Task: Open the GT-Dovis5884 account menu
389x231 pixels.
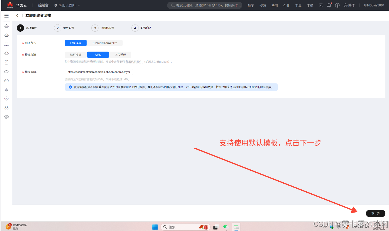Action: coord(374,5)
